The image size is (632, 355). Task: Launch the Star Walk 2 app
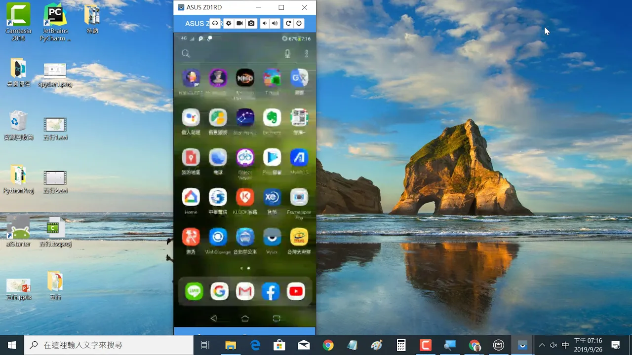245,118
